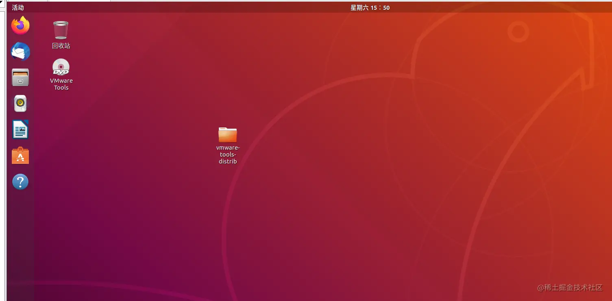Screen dimensions: 612x301
Task: Select the VMware Tools DVD icon
Action: [61, 67]
